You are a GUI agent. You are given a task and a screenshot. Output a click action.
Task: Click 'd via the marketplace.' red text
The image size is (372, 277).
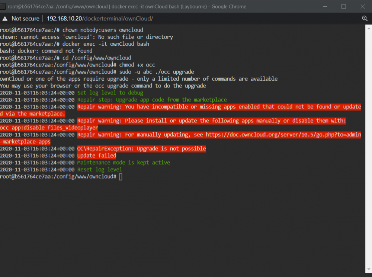point(32,114)
